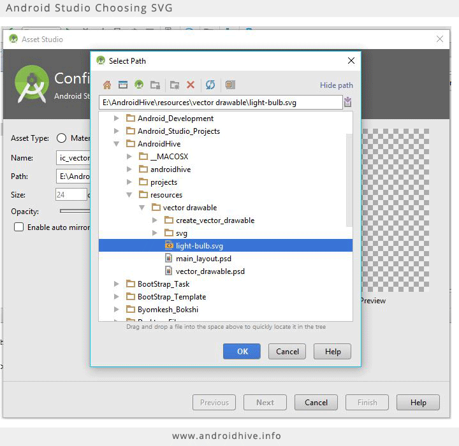Image resolution: width=459 pixels, height=446 pixels.
Task: Click the New Folder toolbar icon
Action: [x=175, y=85]
